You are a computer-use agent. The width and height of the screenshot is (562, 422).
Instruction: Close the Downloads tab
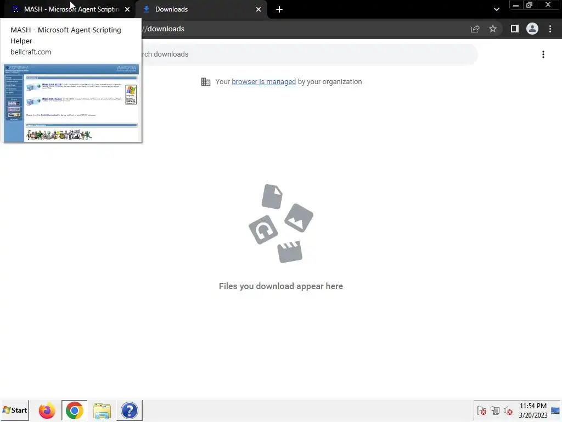[258, 9]
